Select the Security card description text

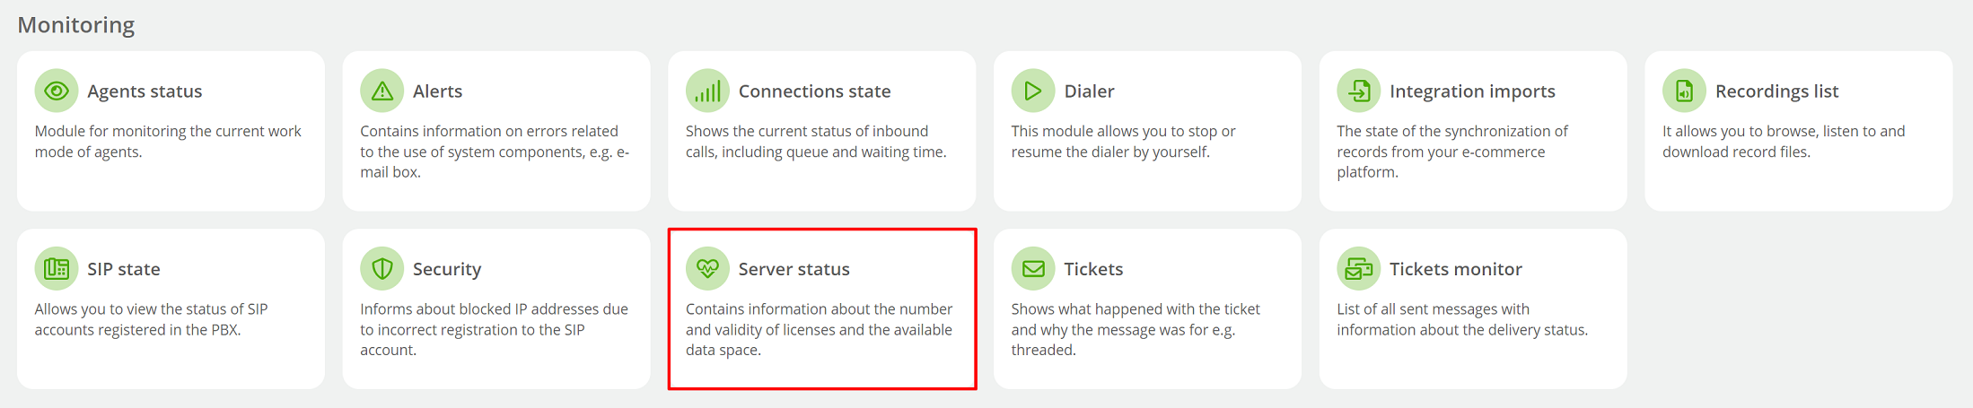pyautogui.click(x=494, y=329)
